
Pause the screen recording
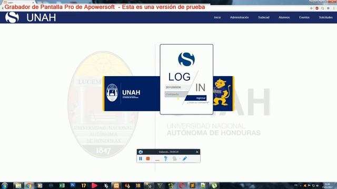coord(141,159)
